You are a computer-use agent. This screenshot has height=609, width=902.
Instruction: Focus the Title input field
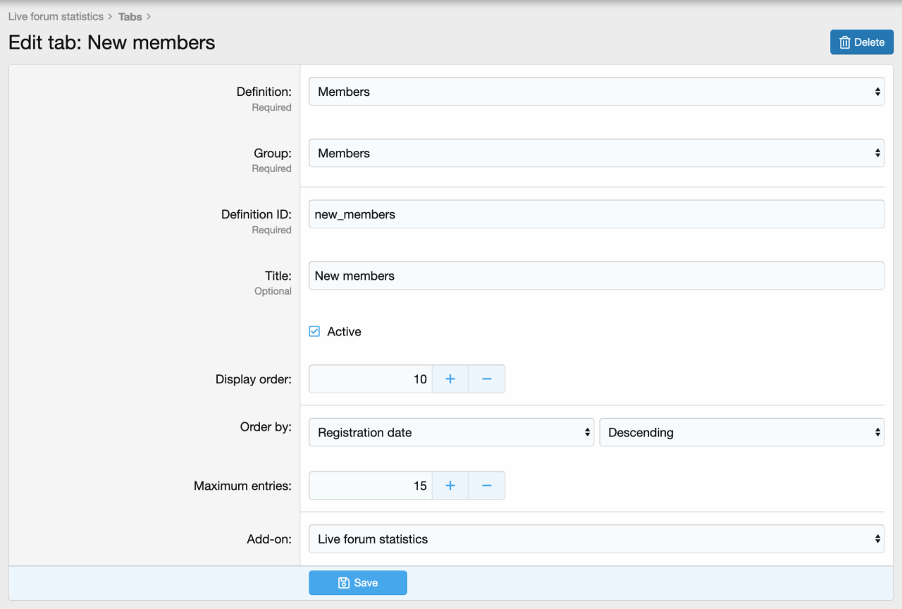[596, 276]
